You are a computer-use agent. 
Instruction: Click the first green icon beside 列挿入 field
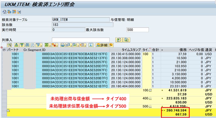pos(119,40)
